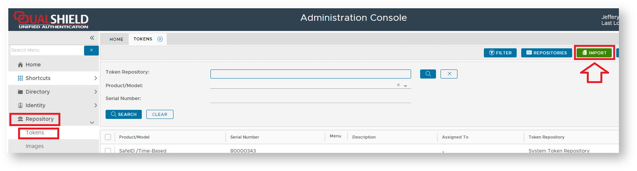Collapse the sidebar with double-chevron icon

92,38
